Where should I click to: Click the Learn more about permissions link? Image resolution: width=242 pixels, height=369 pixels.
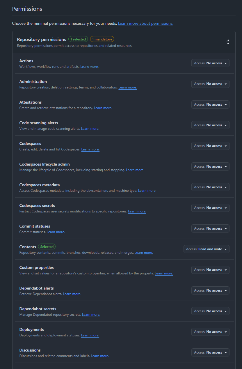pyautogui.click(x=145, y=23)
